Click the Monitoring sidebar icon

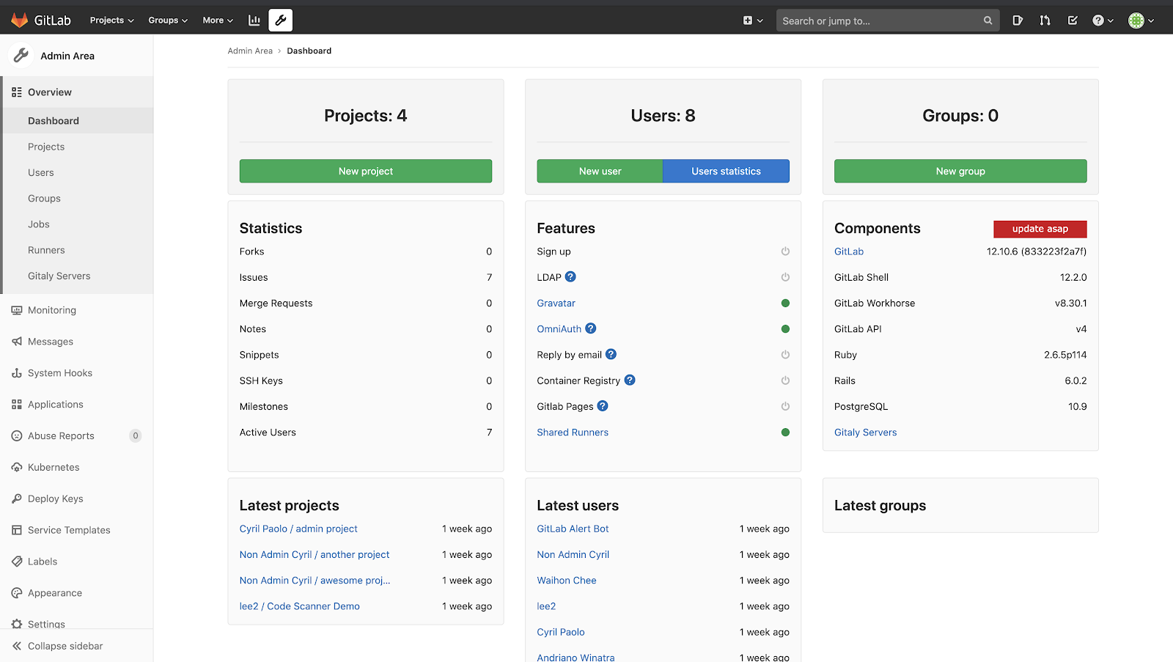pyautogui.click(x=17, y=310)
